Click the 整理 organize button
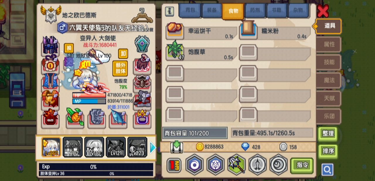This screenshot has width=375, height=181. 328,134
